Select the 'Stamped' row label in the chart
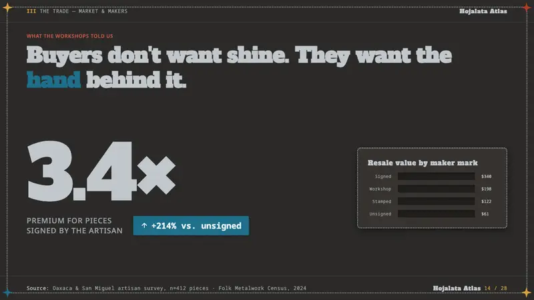The height and width of the screenshot is (300, 534). [381, 201]
